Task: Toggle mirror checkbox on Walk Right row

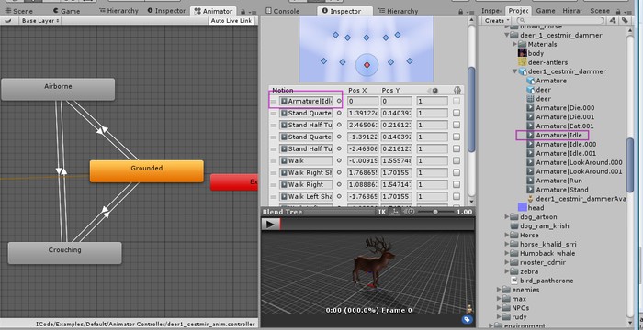Action: click(457, 184)
